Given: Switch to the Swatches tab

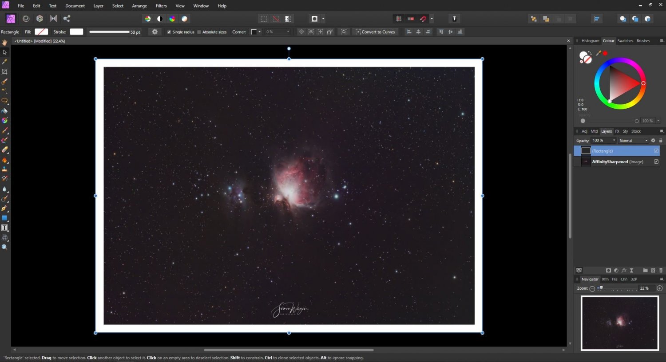Looking at the screenshot, I should [x=625, y=41].
